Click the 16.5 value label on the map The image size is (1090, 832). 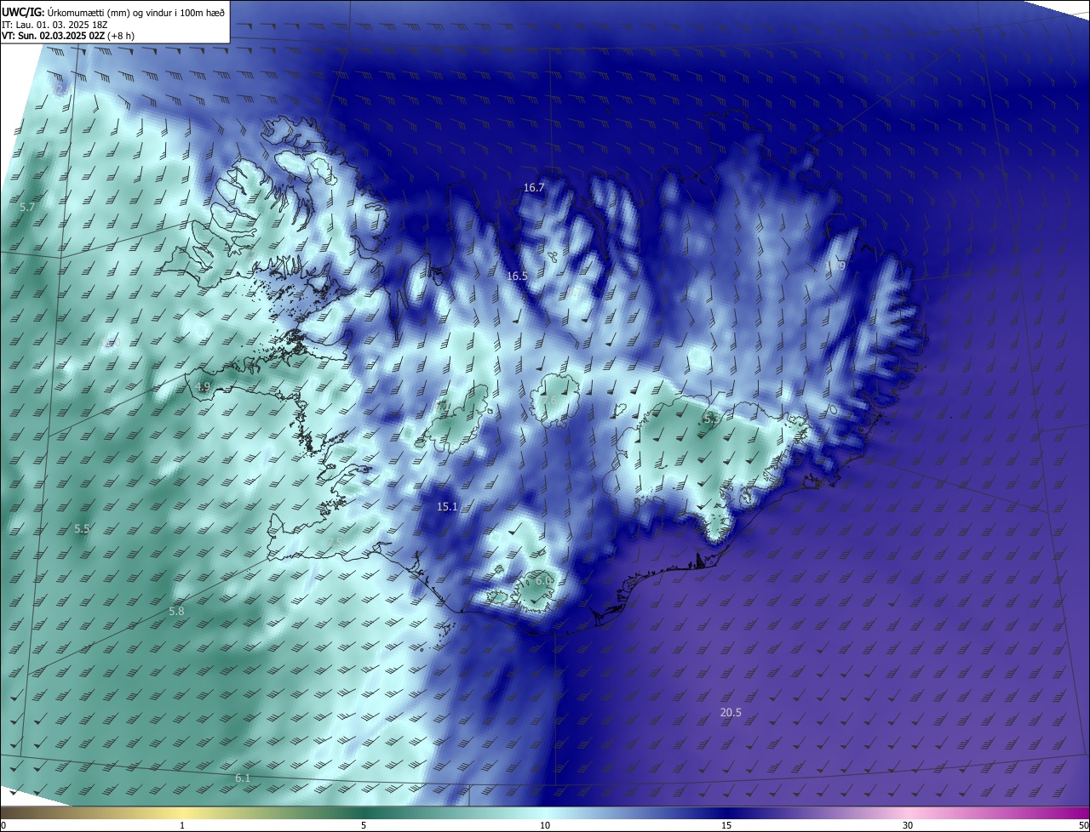click(517, 276)
